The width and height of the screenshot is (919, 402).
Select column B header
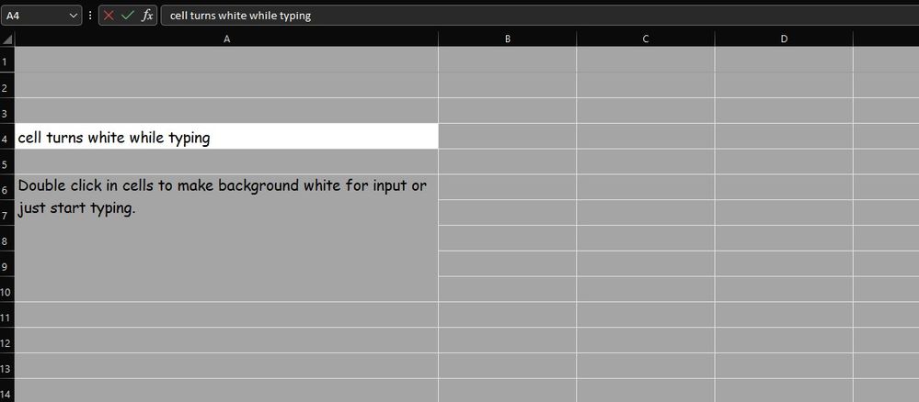pyautogui.click(x=507, y=39)
